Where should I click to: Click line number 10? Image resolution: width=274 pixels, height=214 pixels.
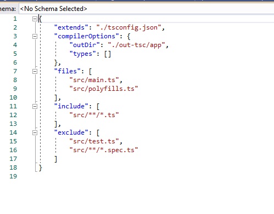[x=13, y=97]
